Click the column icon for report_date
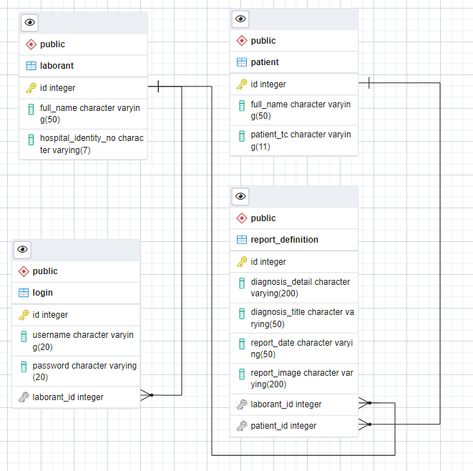This screenshot has height=471, width=473. pos(242,344)
